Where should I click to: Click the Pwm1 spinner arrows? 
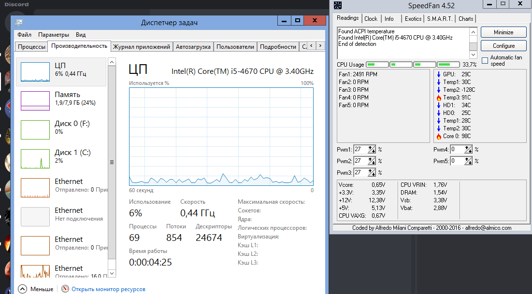[372, 149]
